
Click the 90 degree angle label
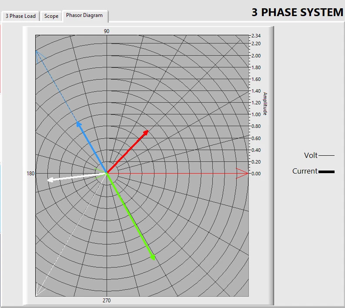tap(107, 31)
